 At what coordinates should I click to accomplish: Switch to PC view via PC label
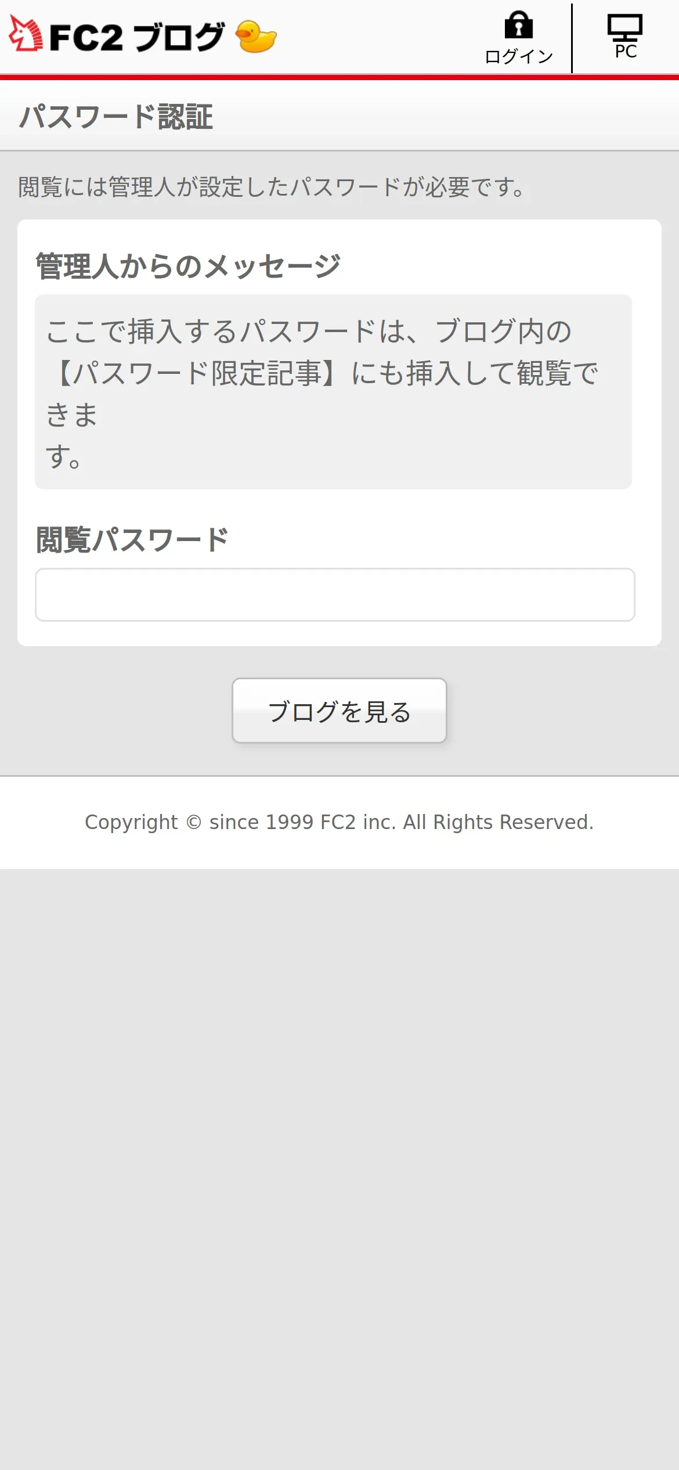[x=626, y=51]
